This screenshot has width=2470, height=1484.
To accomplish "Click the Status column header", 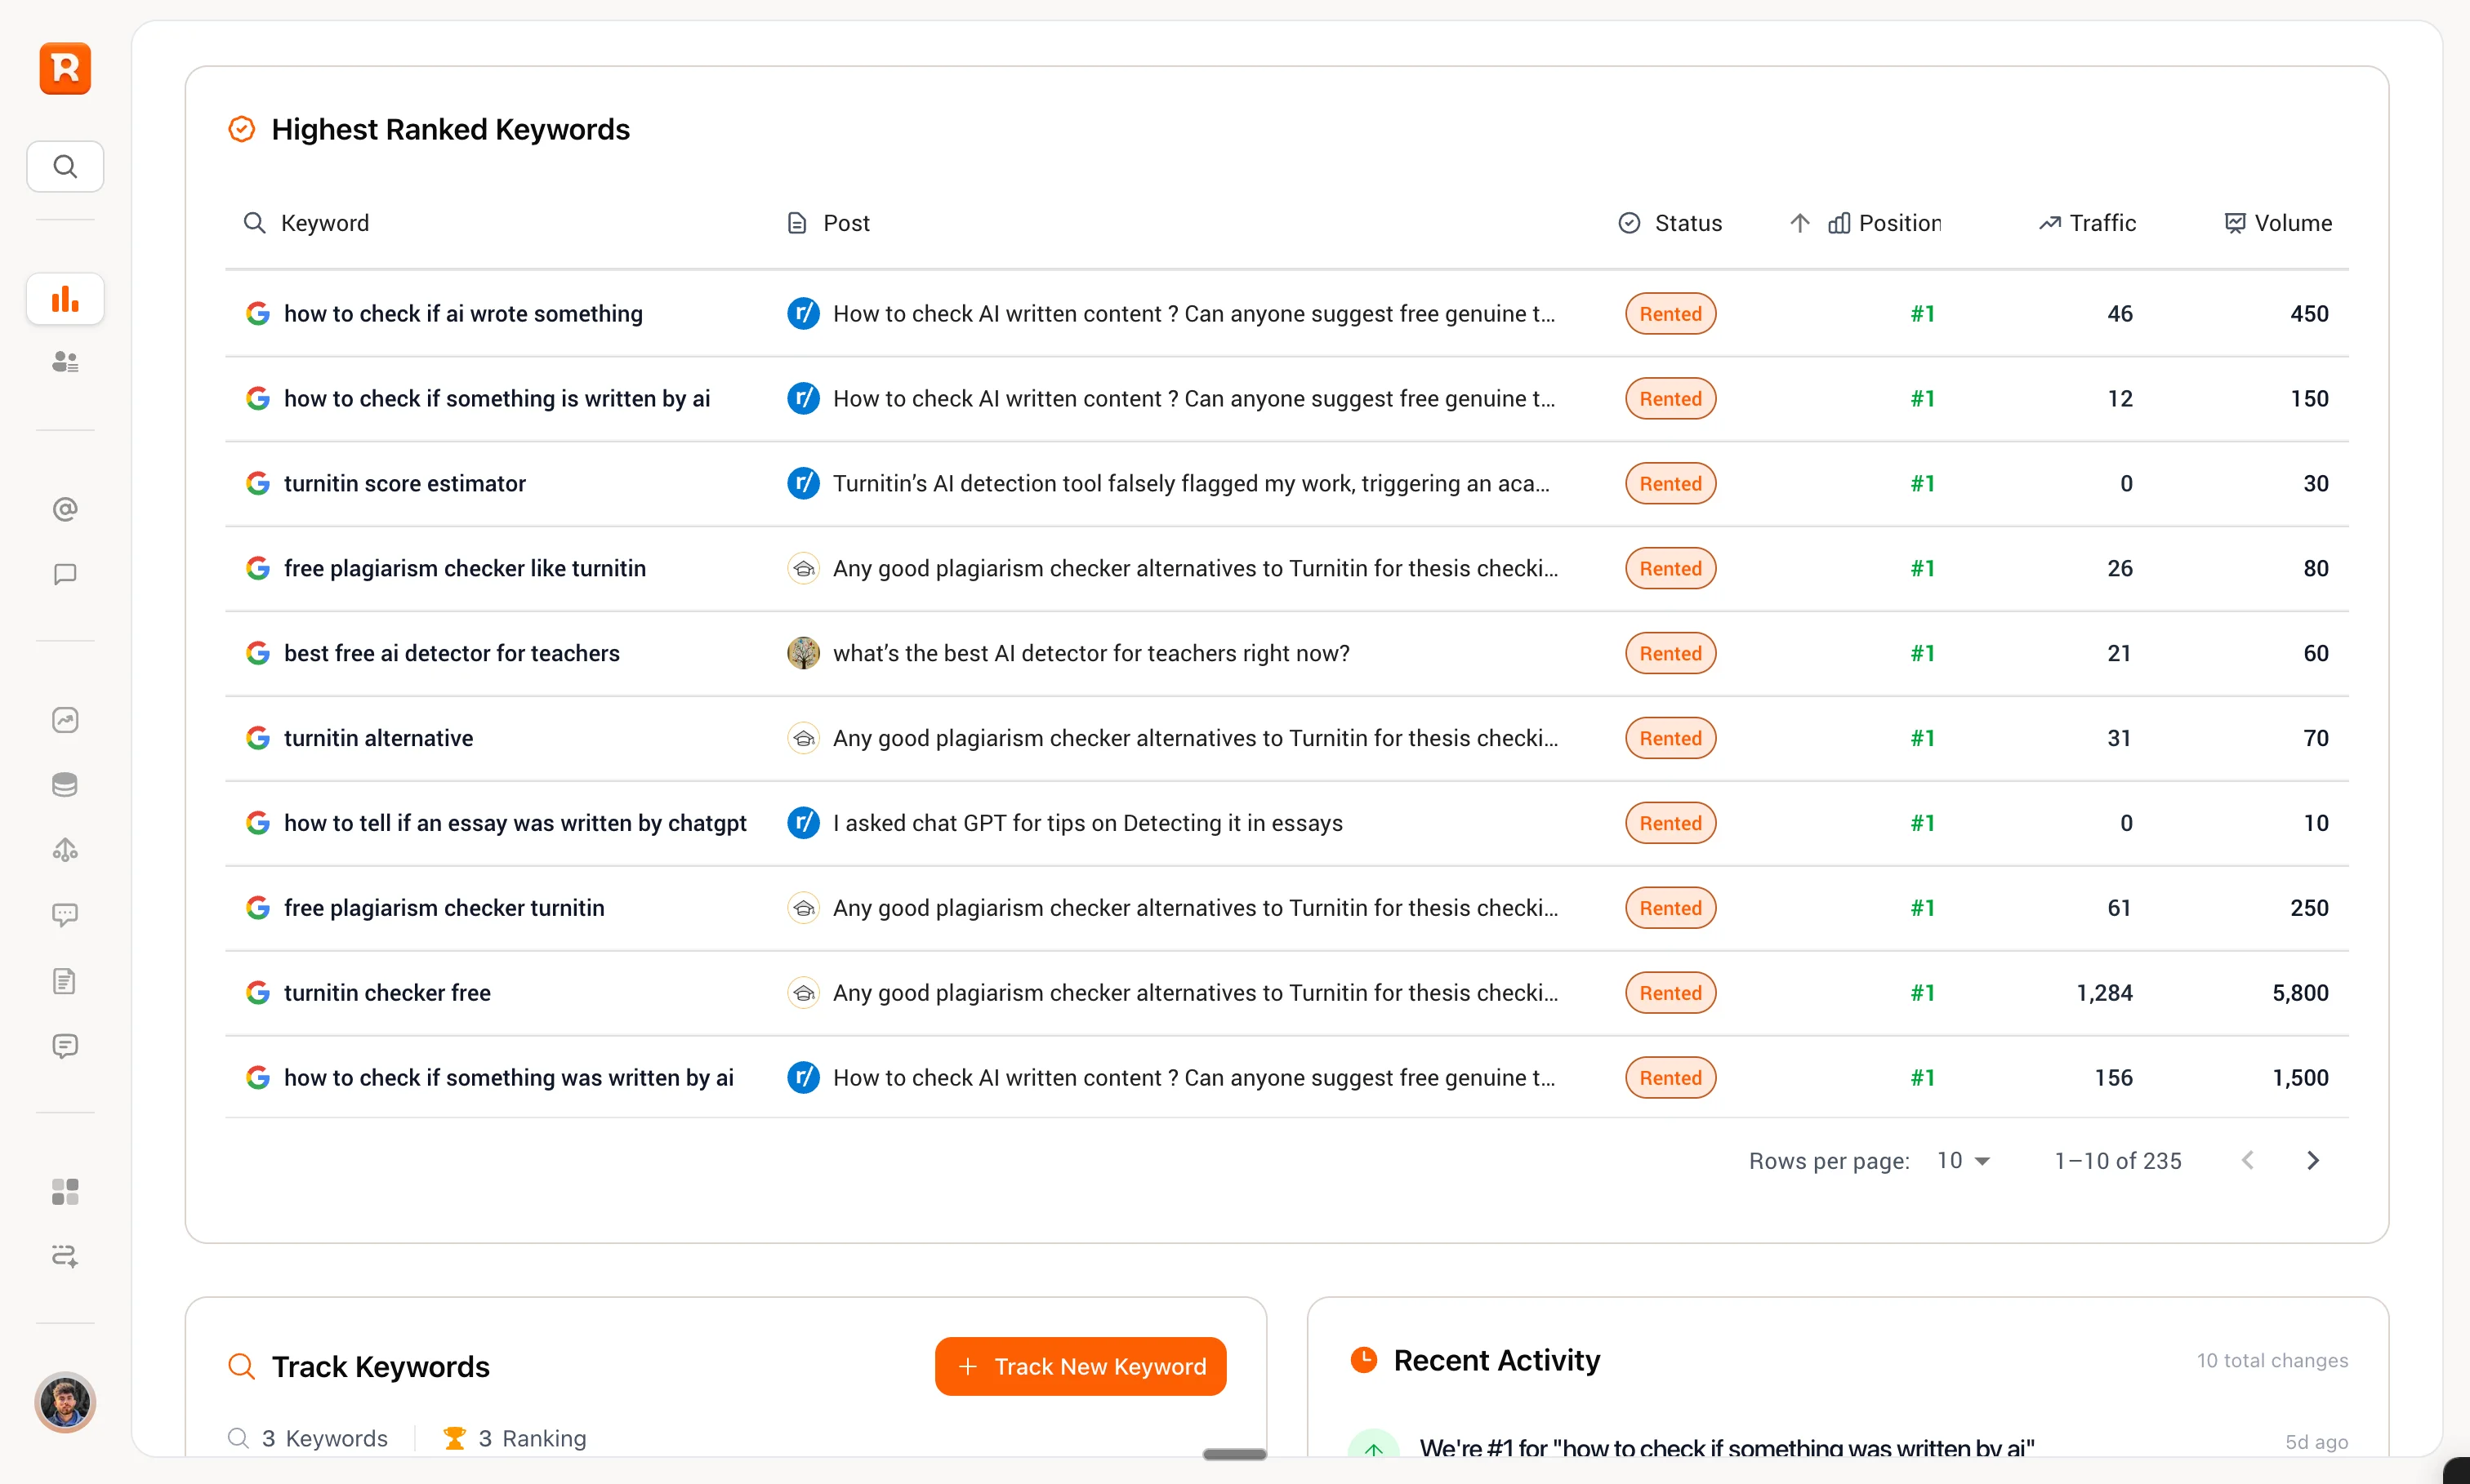I will (1670, 223).
